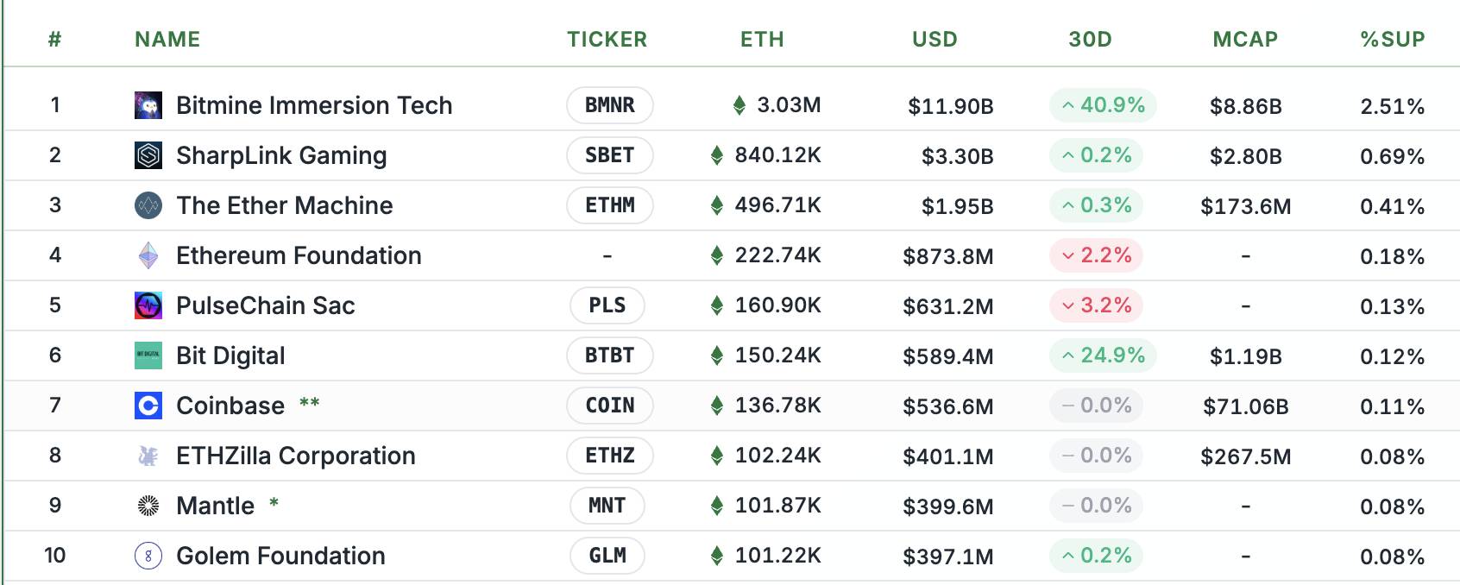This screenshot has height=585, width=1460.
Task: Click the red 3.2% change pill
Action: tap(1096, 305)
